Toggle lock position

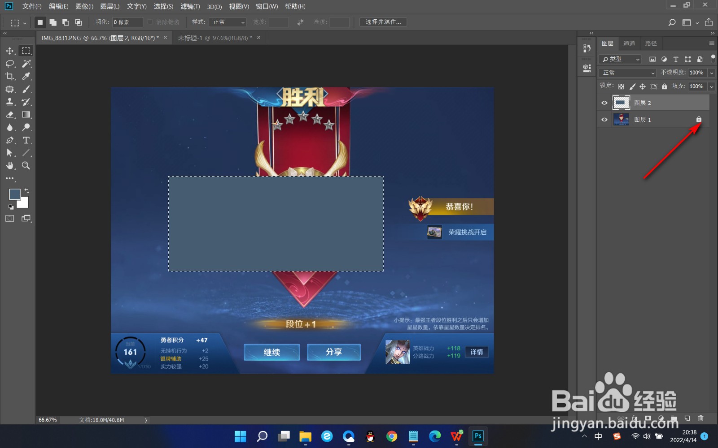click(643, 86)
